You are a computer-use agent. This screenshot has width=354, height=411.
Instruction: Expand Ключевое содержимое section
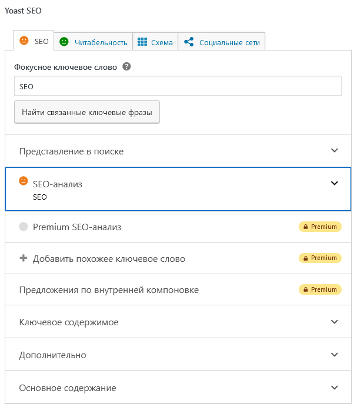(178, 322)
